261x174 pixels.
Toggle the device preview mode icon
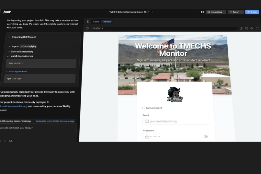coord(246,29)
